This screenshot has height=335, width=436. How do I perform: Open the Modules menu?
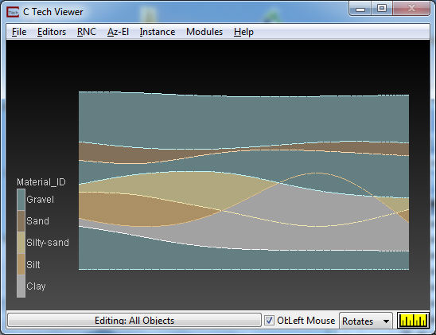click(x=204, y=32)
